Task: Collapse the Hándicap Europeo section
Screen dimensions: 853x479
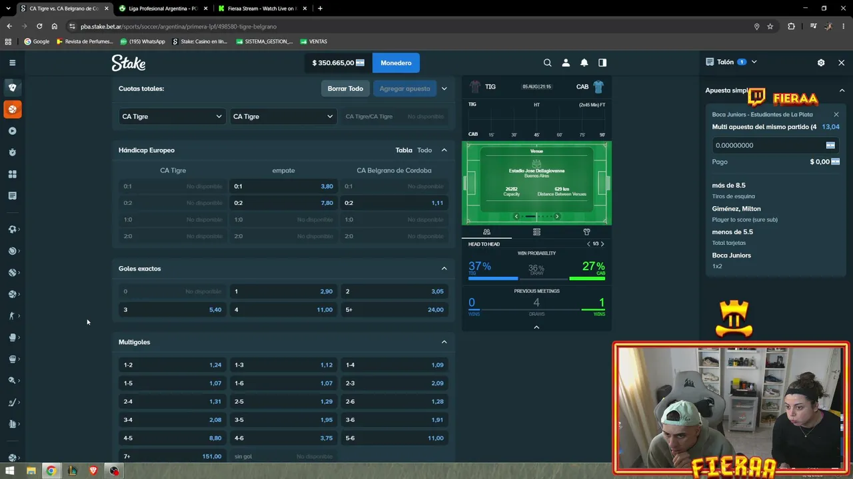Action: (444, 150)
